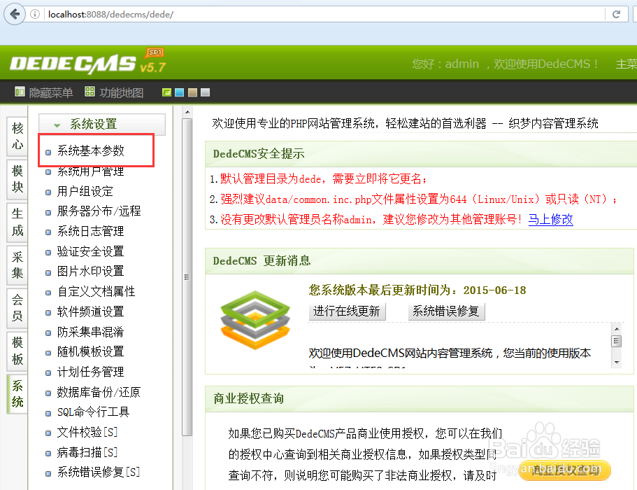Open 图片水印设置 menu item

pos(91,271)
